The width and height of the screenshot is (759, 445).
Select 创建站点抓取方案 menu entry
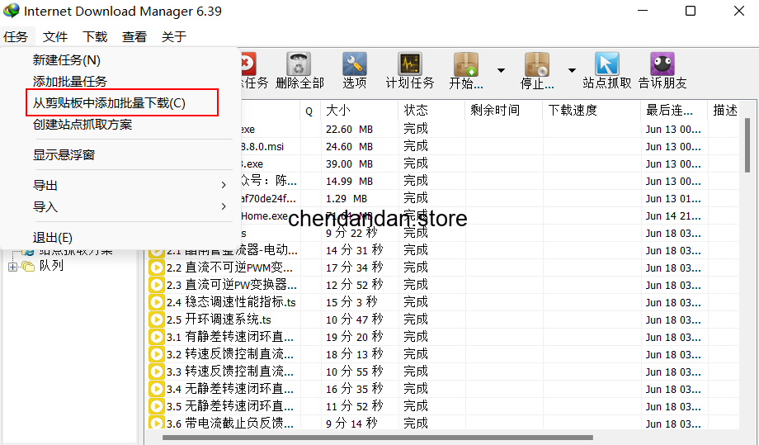pos(82,125)
